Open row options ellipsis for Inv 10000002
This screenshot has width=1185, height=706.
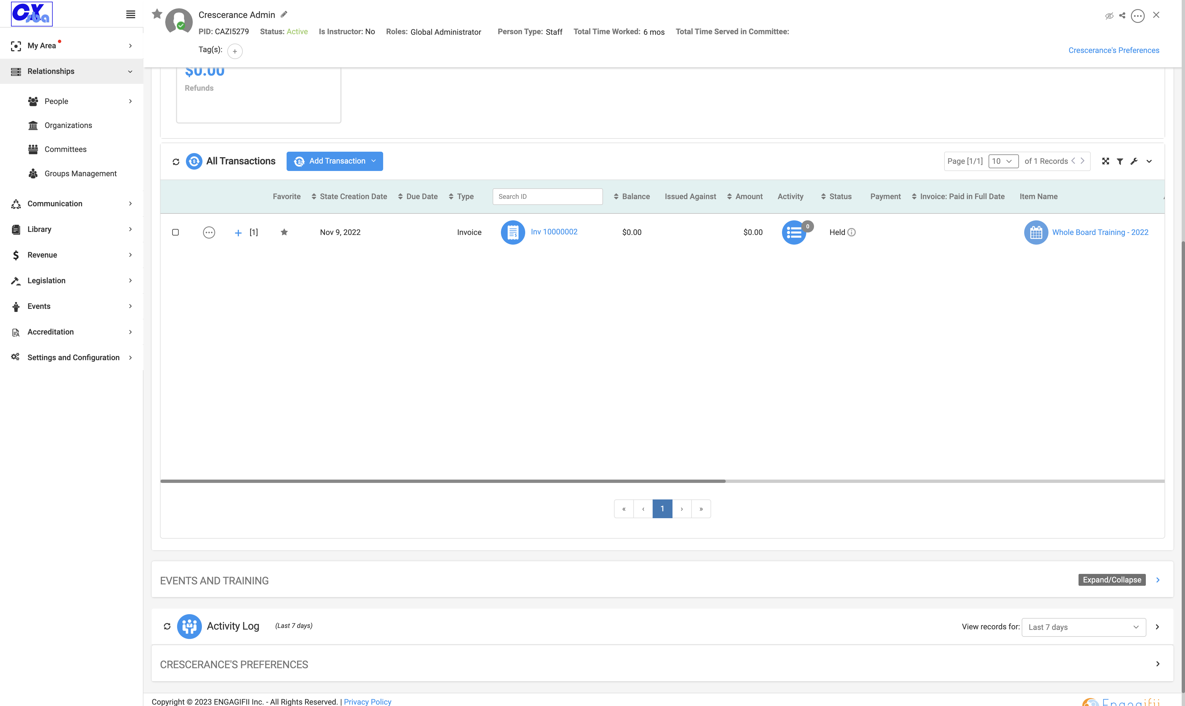tap(209, 232)
